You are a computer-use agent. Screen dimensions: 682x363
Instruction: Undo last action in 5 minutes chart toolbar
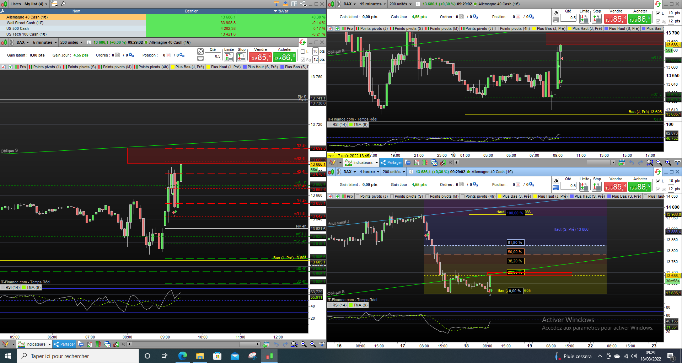[x=276, y=344]
